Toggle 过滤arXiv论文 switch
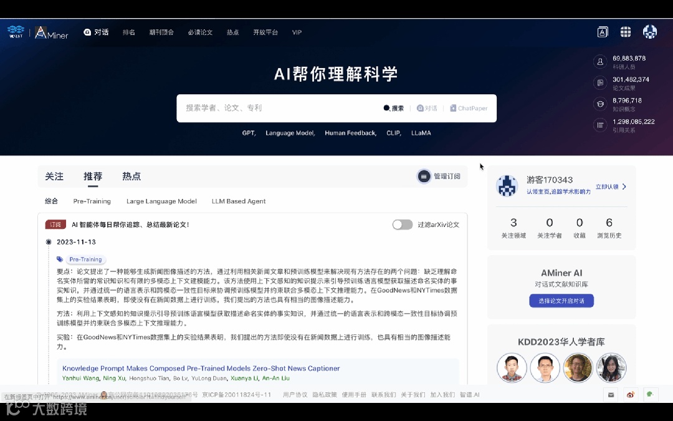Image resolution: width=673 pixels, height=421 pixels. 402,225
